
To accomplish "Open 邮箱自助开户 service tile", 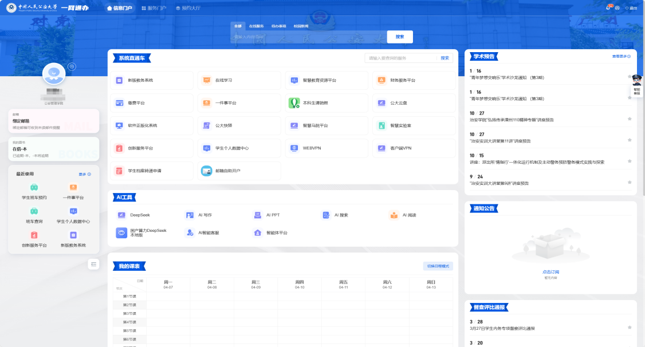I will [229, 171].
